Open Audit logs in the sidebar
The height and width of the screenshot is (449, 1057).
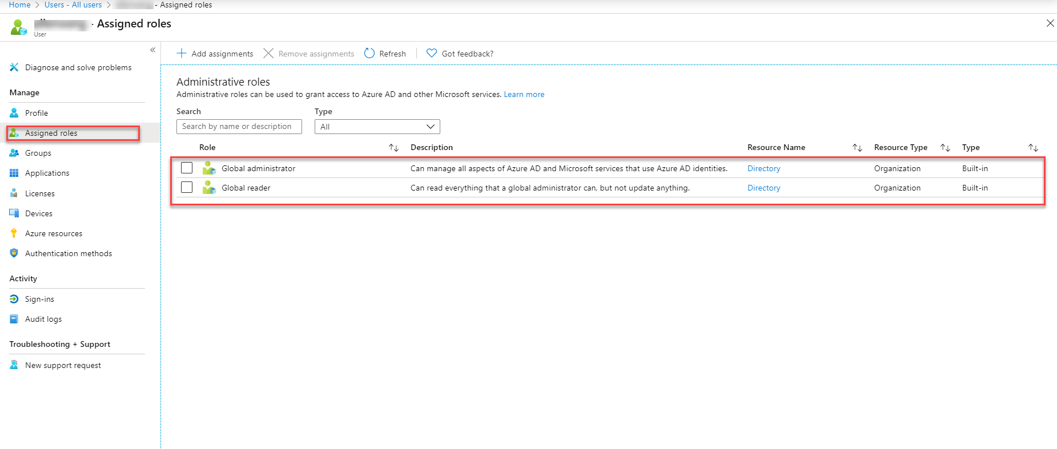pyautogui.click(x=43, y=319)
